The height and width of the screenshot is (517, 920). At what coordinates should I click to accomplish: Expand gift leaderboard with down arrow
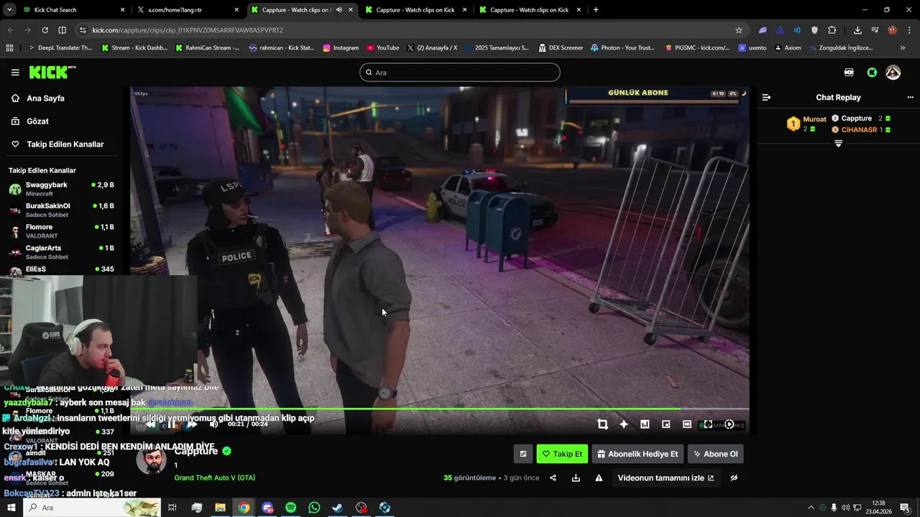(838, 144)
